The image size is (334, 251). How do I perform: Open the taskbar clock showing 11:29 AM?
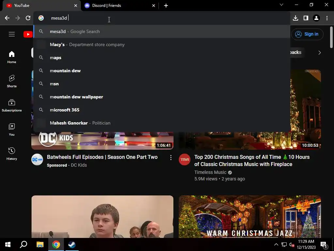point(306,244)
